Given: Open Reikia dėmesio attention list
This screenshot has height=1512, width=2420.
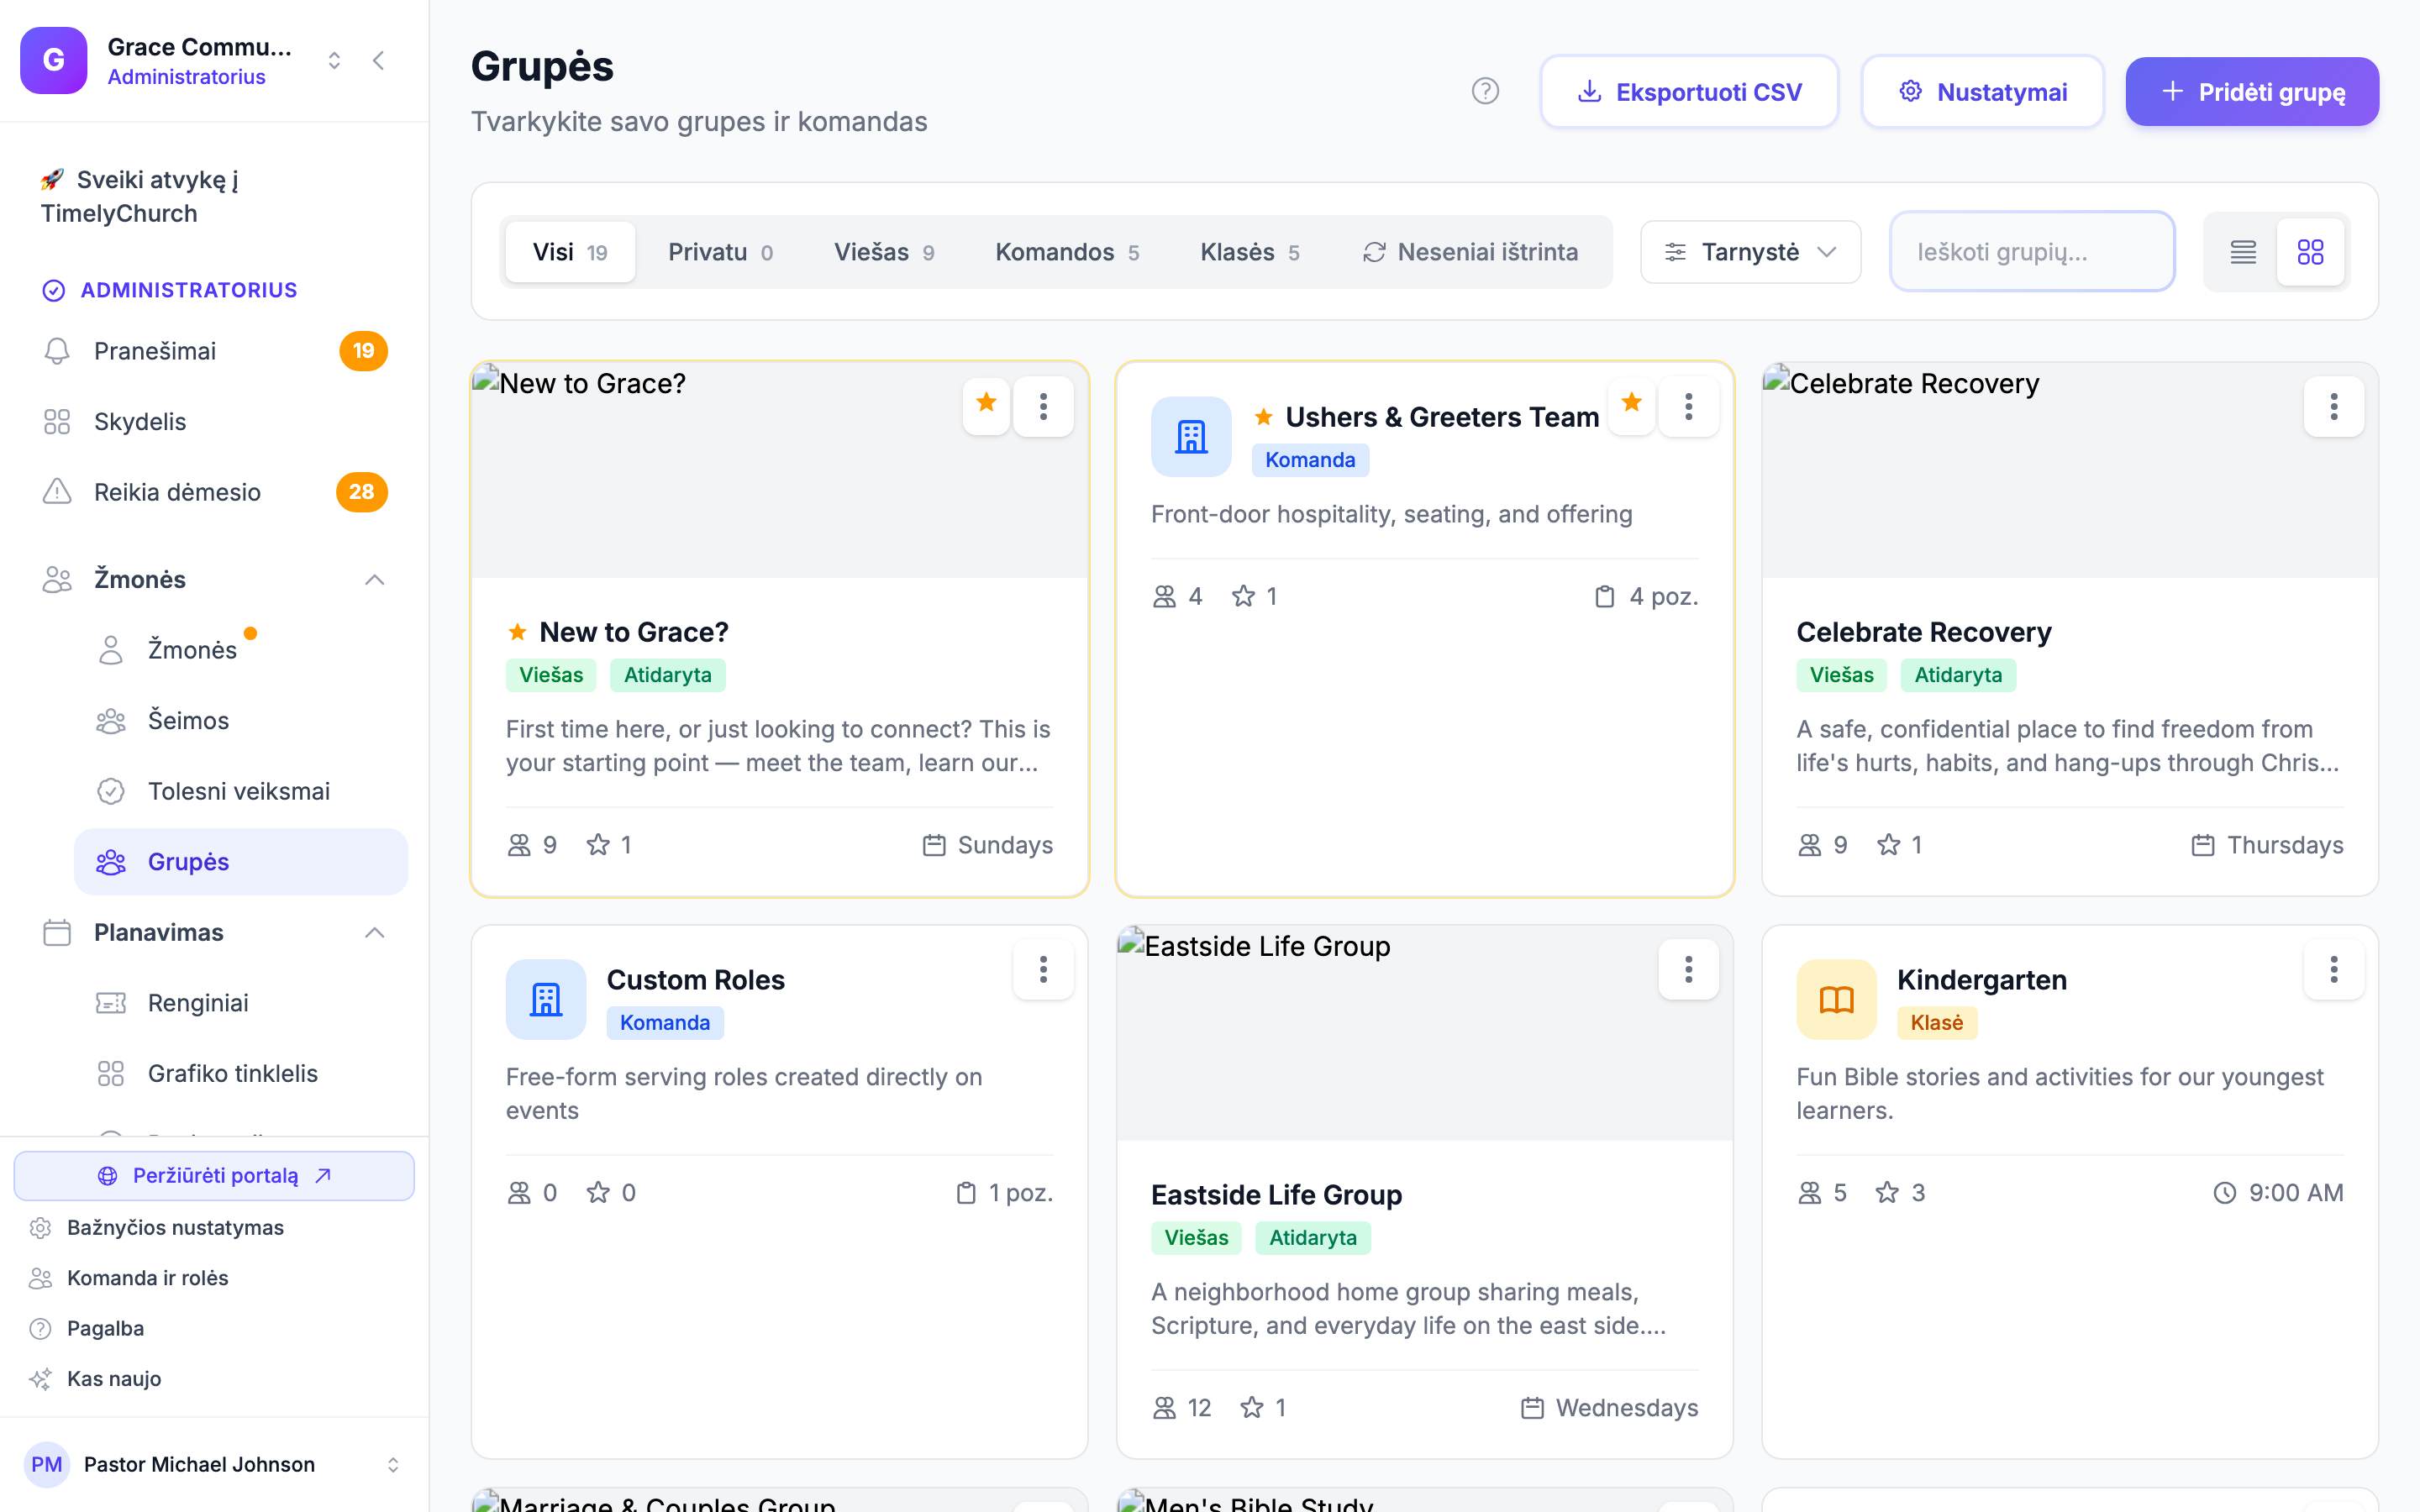Looking at the screenshot, I should [214, 492].
